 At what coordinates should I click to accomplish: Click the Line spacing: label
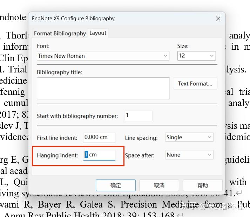(x=141, y=138)
